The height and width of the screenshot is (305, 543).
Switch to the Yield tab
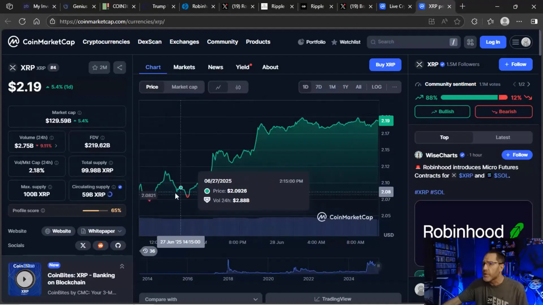[x=243, y=67]
